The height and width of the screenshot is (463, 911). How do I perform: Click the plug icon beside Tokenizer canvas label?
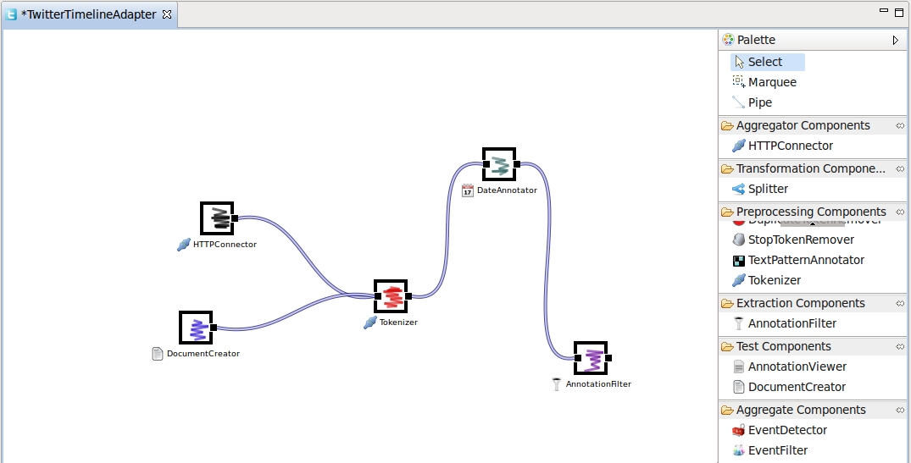[370, 322]
